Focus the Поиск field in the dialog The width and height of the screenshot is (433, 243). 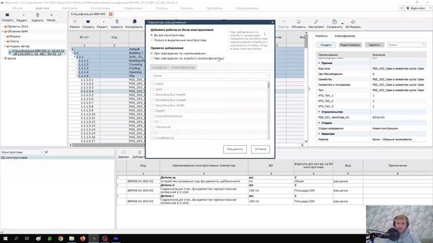coord(210,76)
